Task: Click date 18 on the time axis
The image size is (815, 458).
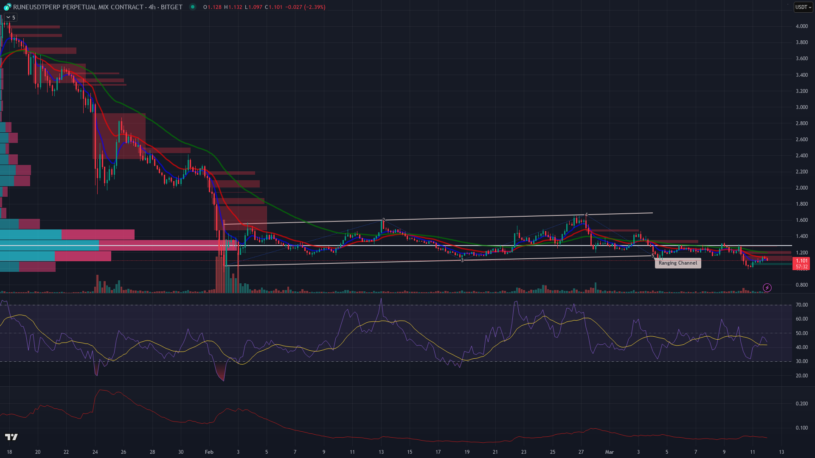Action: click(x=9, y=452)
